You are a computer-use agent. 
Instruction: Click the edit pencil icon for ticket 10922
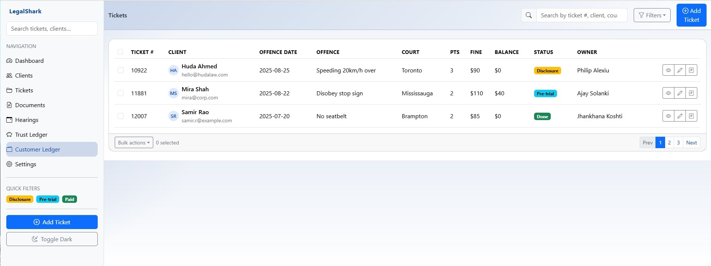coord(680,70)
